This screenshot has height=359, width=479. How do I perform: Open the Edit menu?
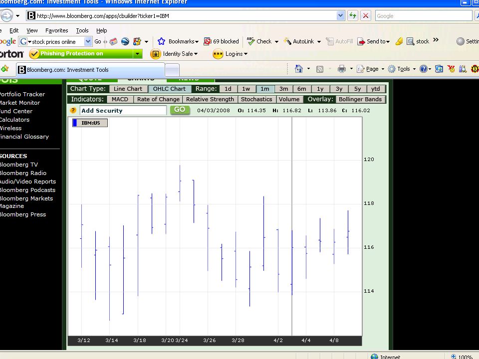point(14,30)
